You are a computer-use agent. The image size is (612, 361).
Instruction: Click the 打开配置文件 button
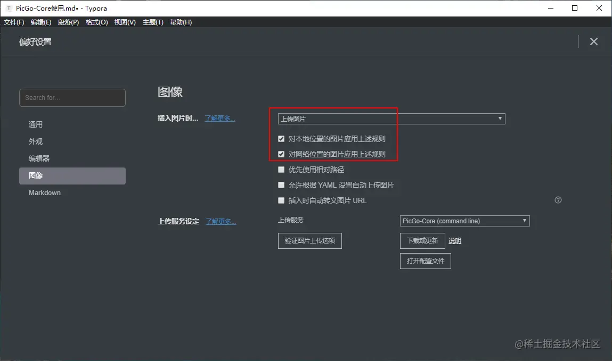(425, 261)
